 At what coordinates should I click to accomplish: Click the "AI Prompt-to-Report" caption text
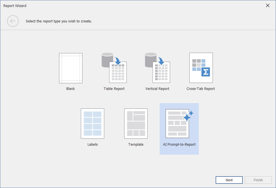click(x=179, y=145)
